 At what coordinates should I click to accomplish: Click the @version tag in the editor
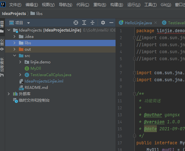click(154, 122)
